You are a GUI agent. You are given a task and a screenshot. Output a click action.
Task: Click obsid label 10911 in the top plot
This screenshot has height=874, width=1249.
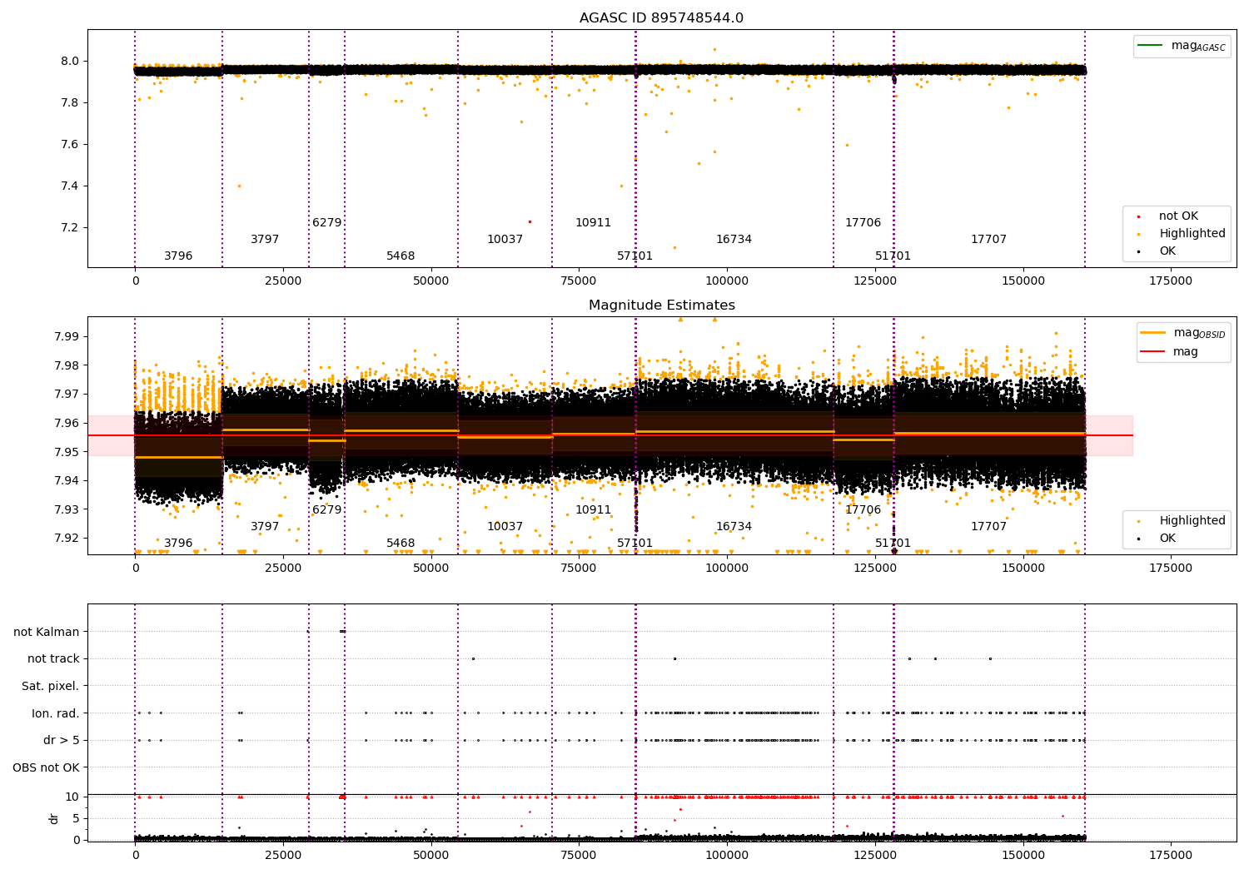[594, 223]
